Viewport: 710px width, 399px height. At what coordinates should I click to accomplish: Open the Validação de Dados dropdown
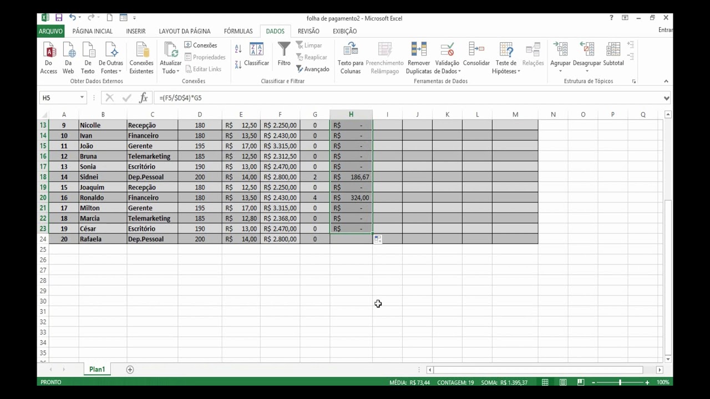(447, 67)
